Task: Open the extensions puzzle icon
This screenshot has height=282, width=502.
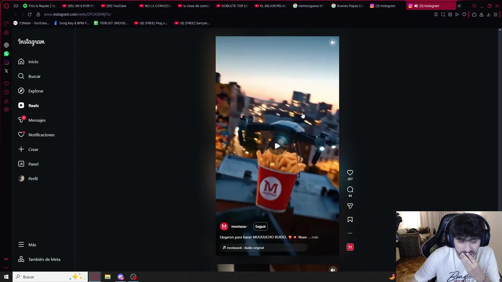Action: (474, 14)
